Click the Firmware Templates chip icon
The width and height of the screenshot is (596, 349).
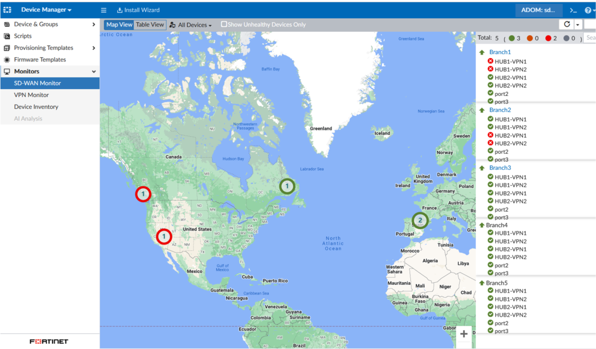(x=7, y=60)
